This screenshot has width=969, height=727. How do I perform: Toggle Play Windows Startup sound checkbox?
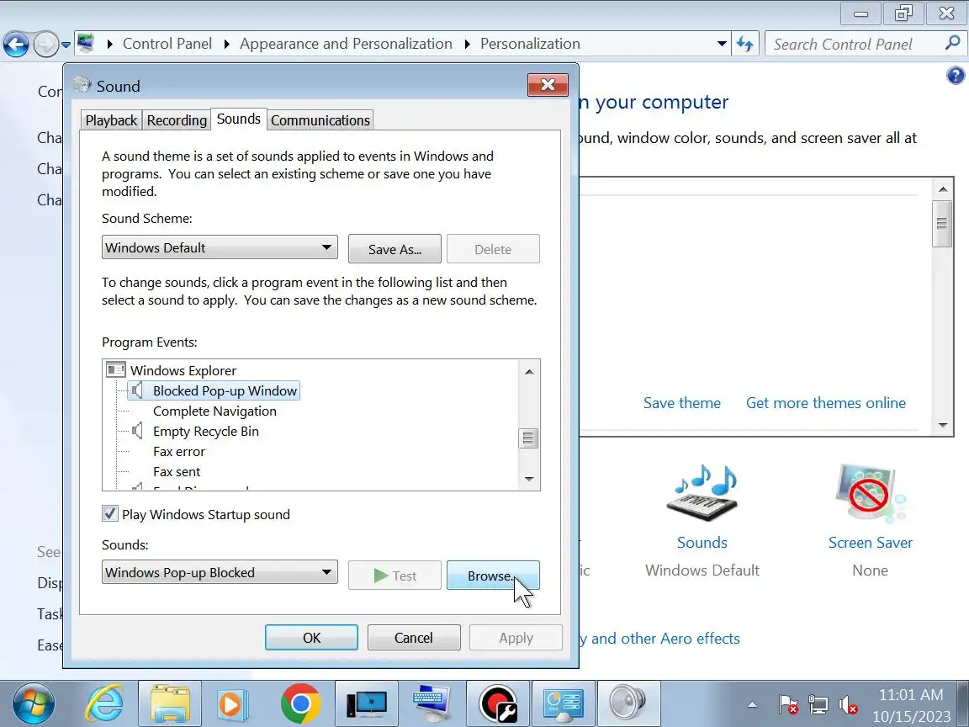pyautogui.click(x=109, y=514)
